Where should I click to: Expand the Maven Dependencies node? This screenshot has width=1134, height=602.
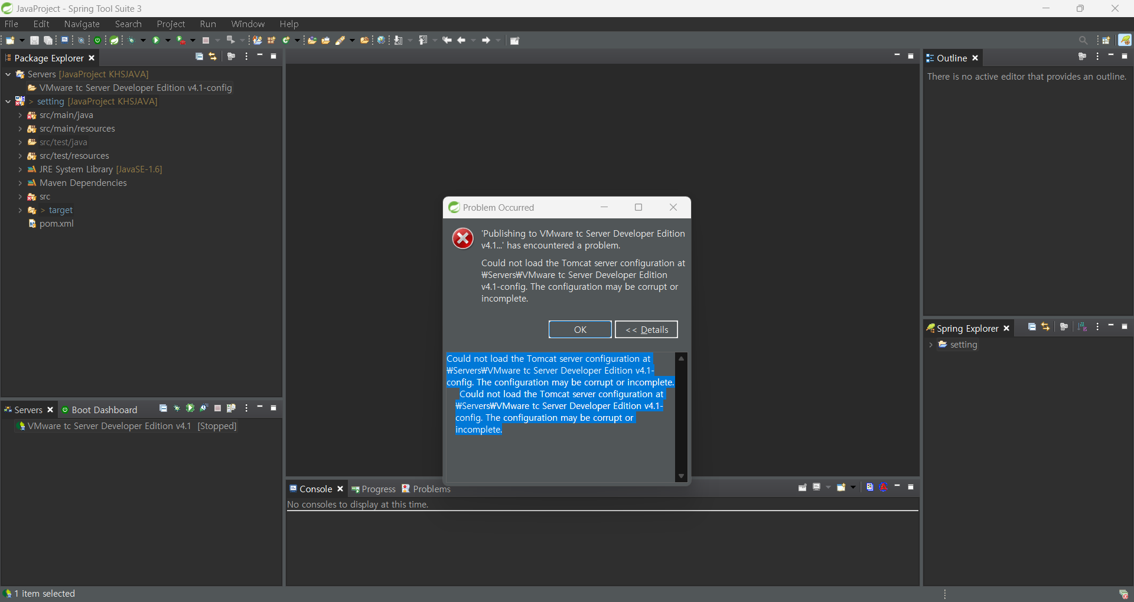coord(20,183)
